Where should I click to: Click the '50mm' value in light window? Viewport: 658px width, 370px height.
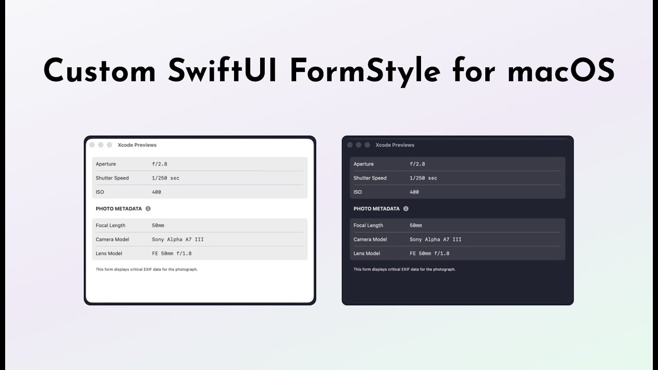[158, 225]
